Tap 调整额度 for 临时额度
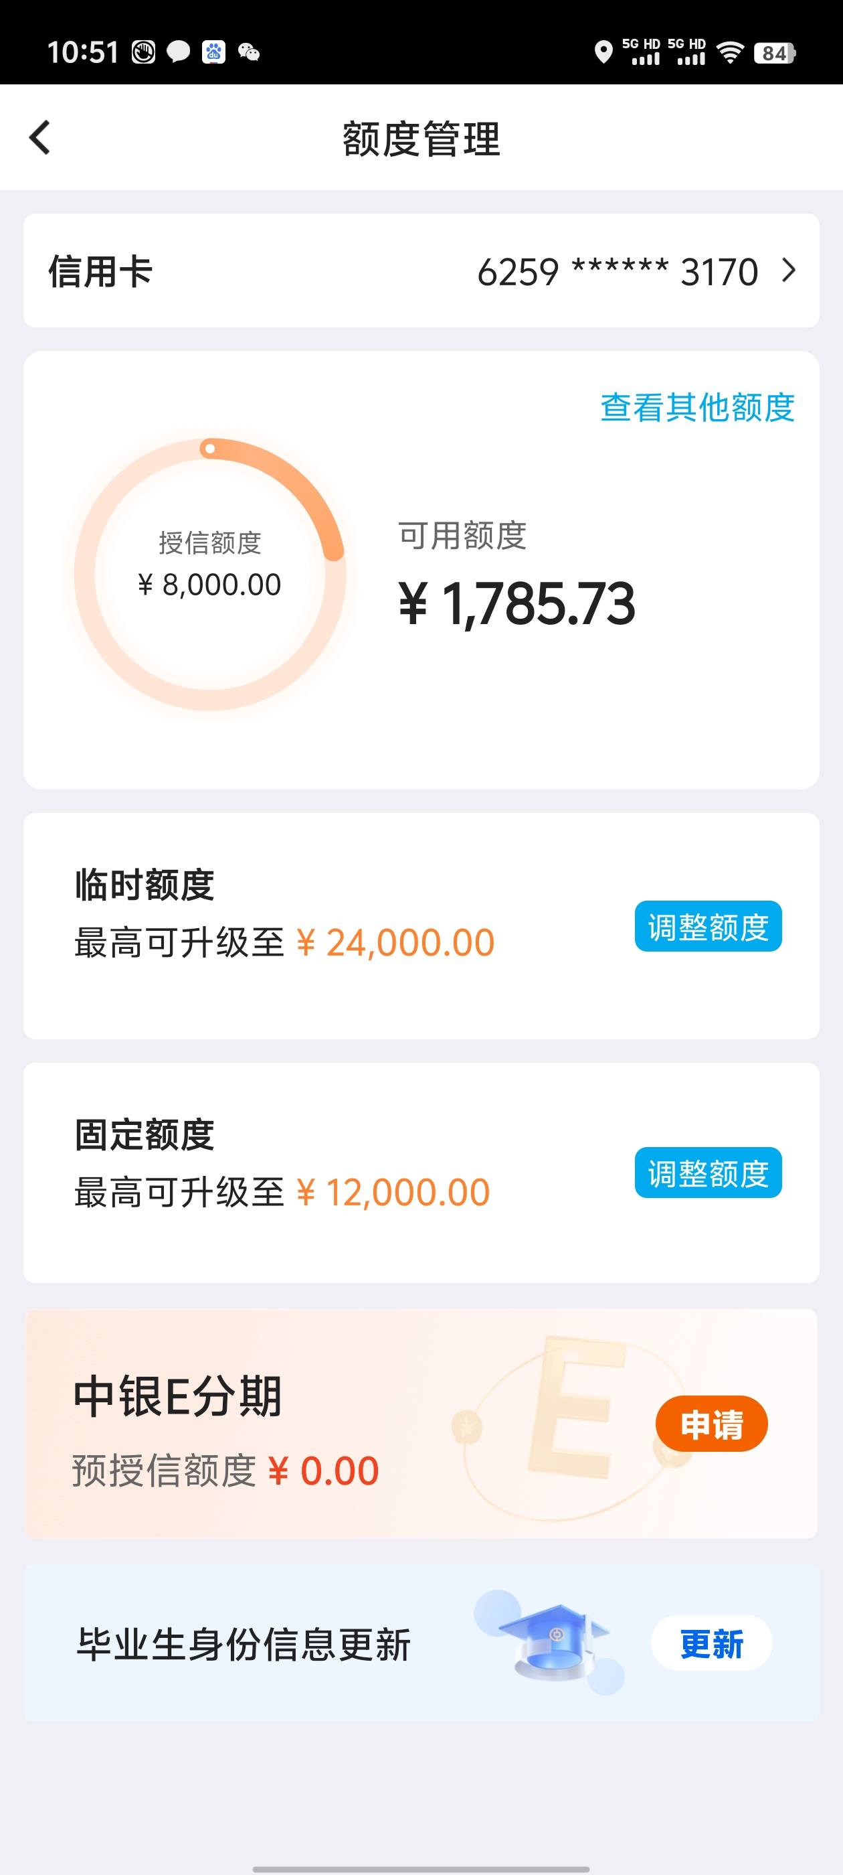This screenshot has height=1875, width=843. [708, 926]
